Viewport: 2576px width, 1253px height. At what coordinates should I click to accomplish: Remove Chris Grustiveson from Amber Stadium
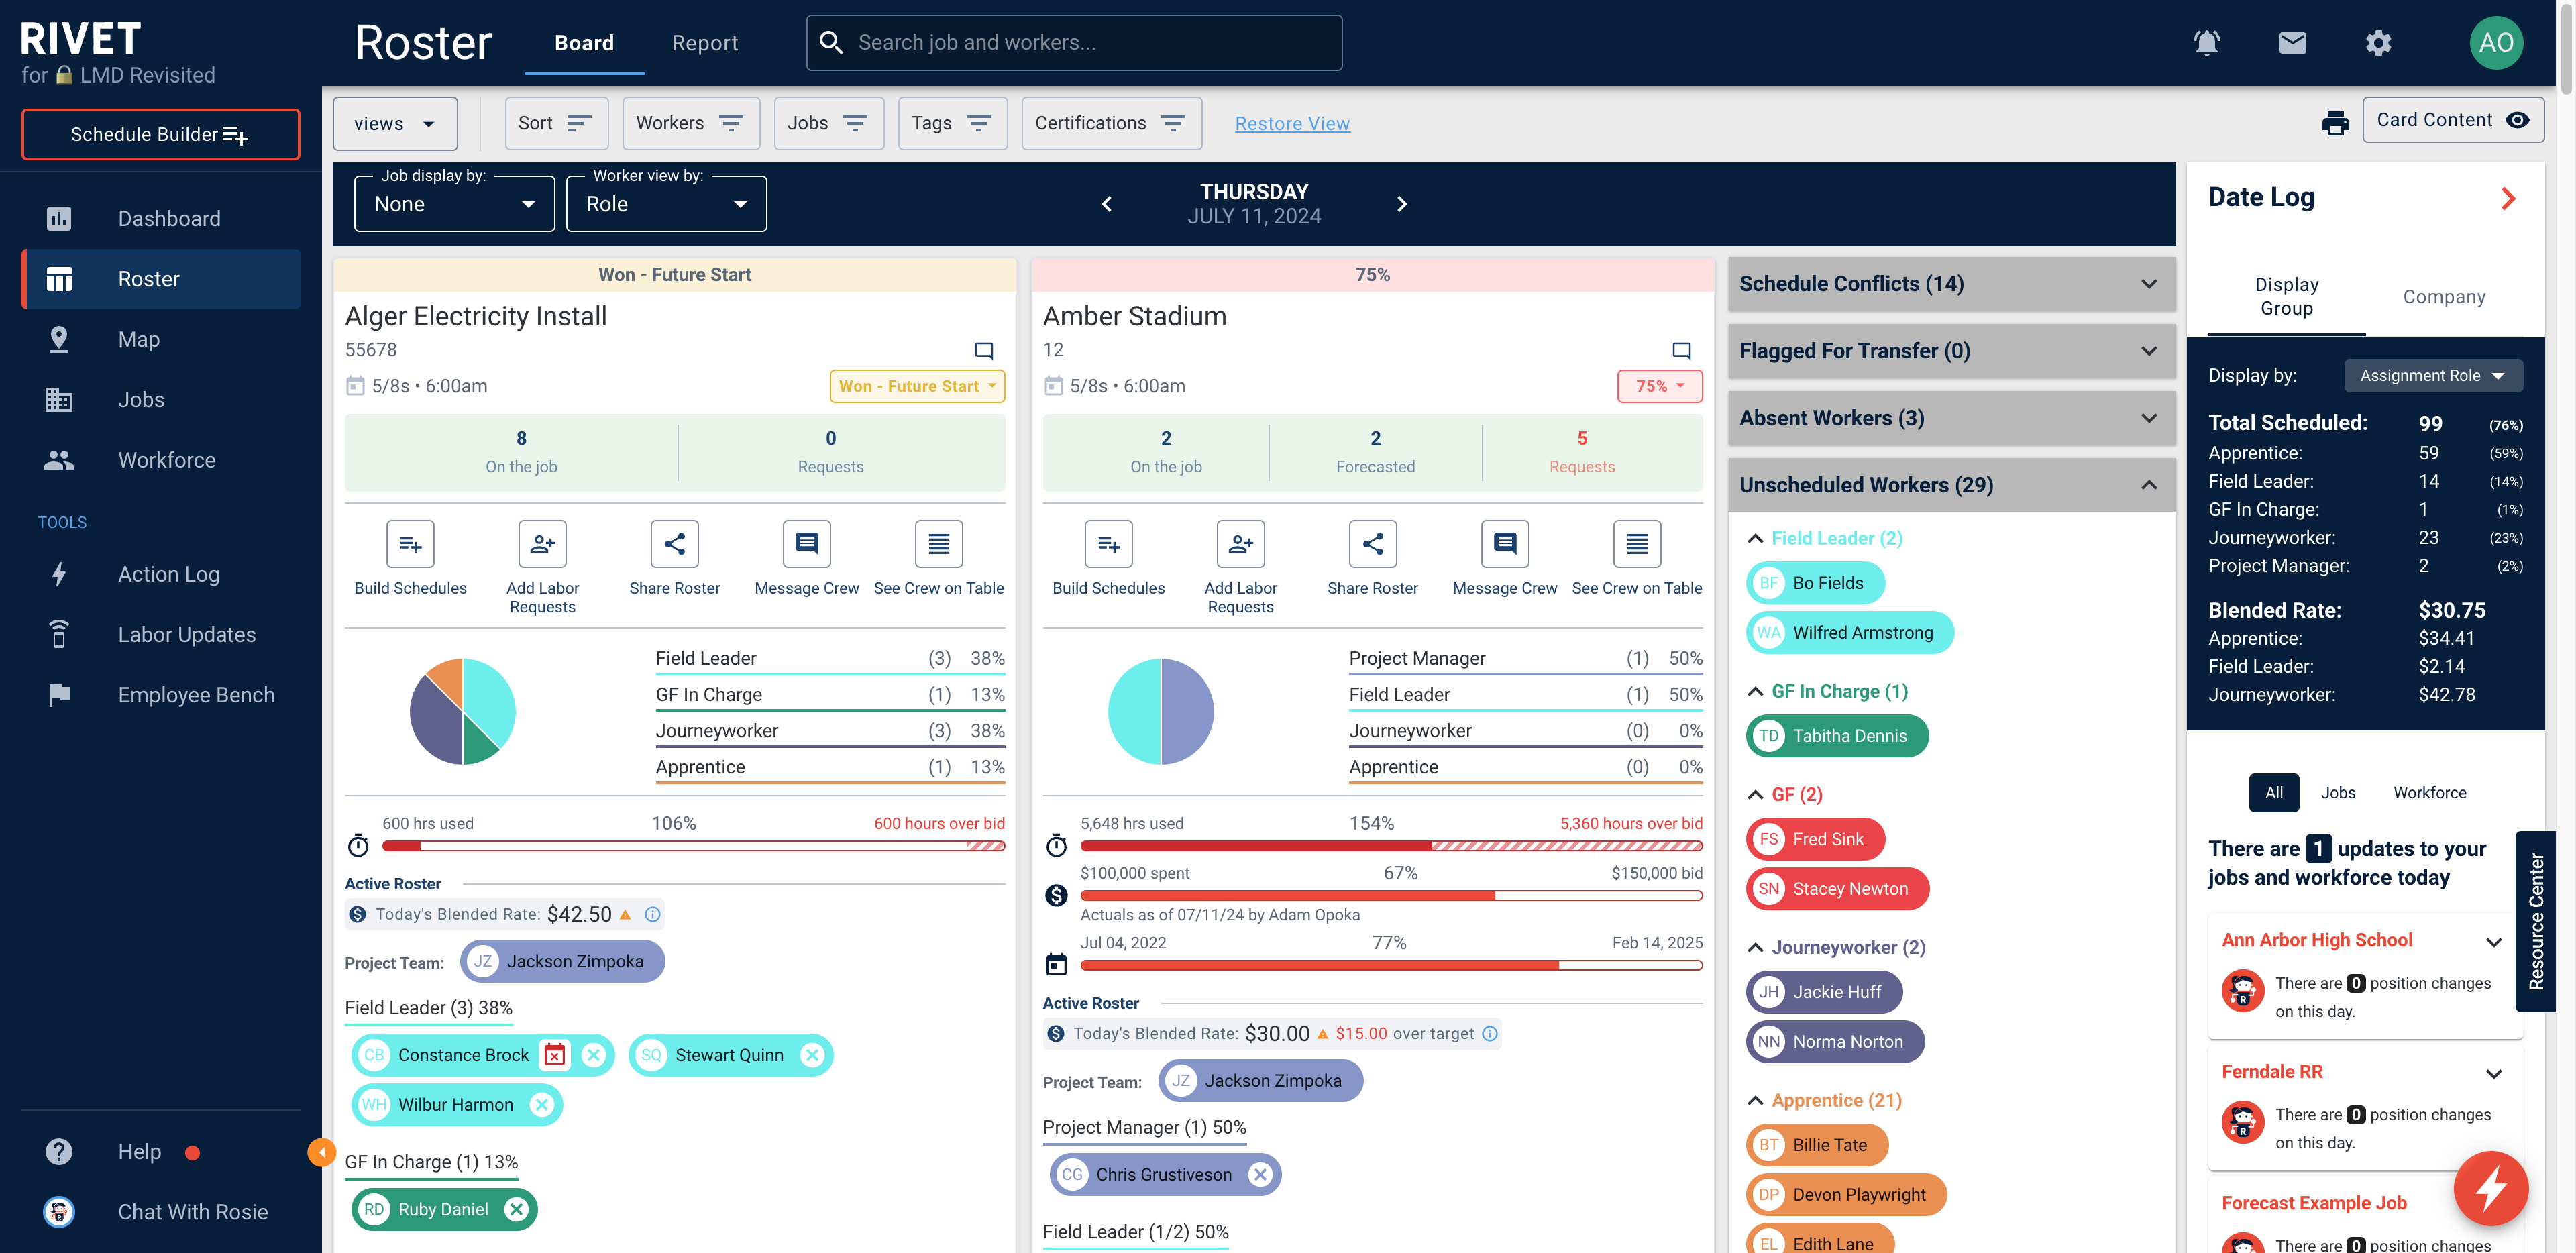point(1260,1174)
